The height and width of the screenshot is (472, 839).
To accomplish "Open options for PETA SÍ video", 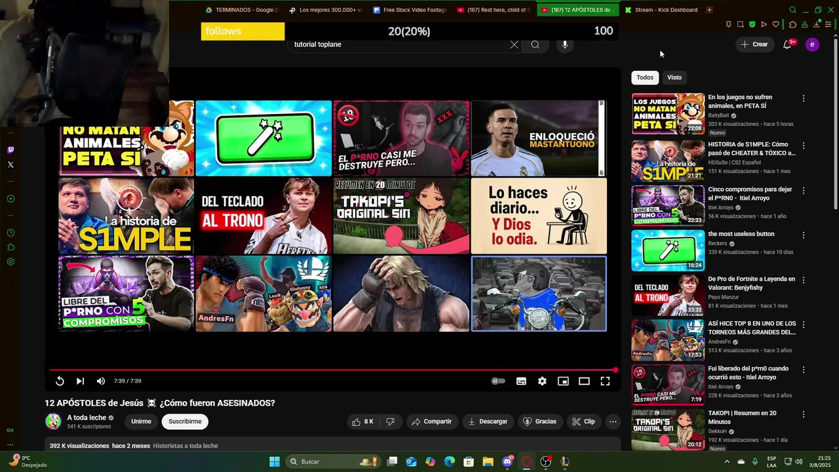I will pos(804,98).
